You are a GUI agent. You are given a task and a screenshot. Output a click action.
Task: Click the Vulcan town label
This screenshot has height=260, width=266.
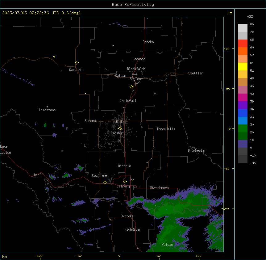click(x=167, y=245)
